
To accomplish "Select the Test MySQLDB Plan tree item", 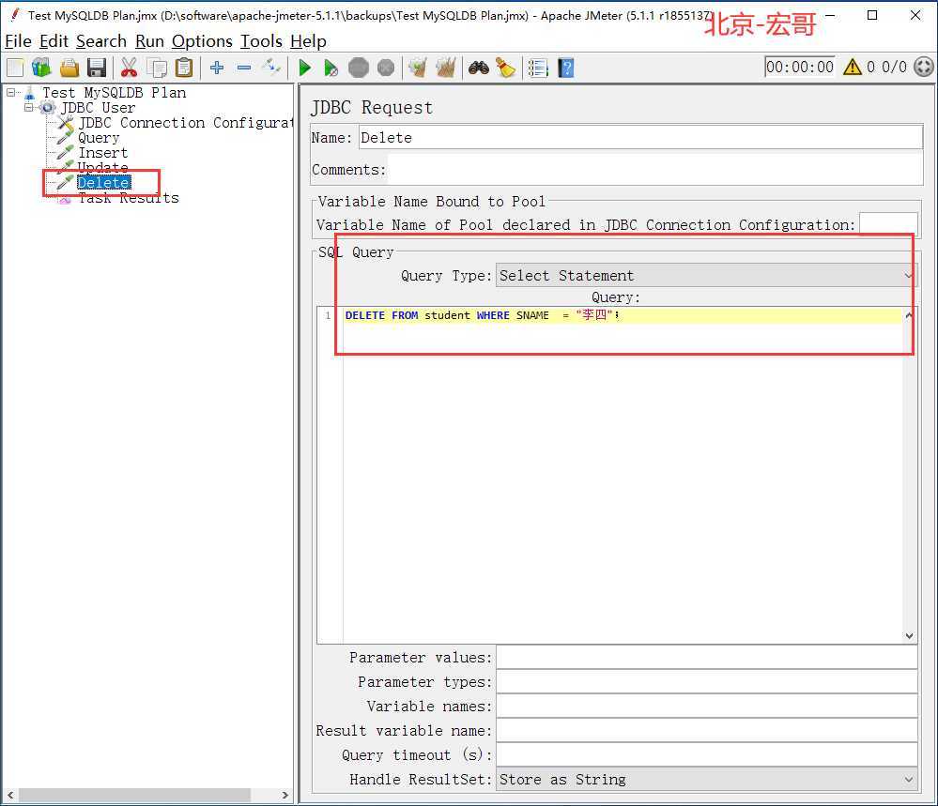I will tap(114, 93).
